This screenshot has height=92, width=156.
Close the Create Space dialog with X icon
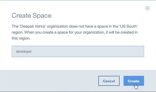pyautogui.click(x=148, y=8)
